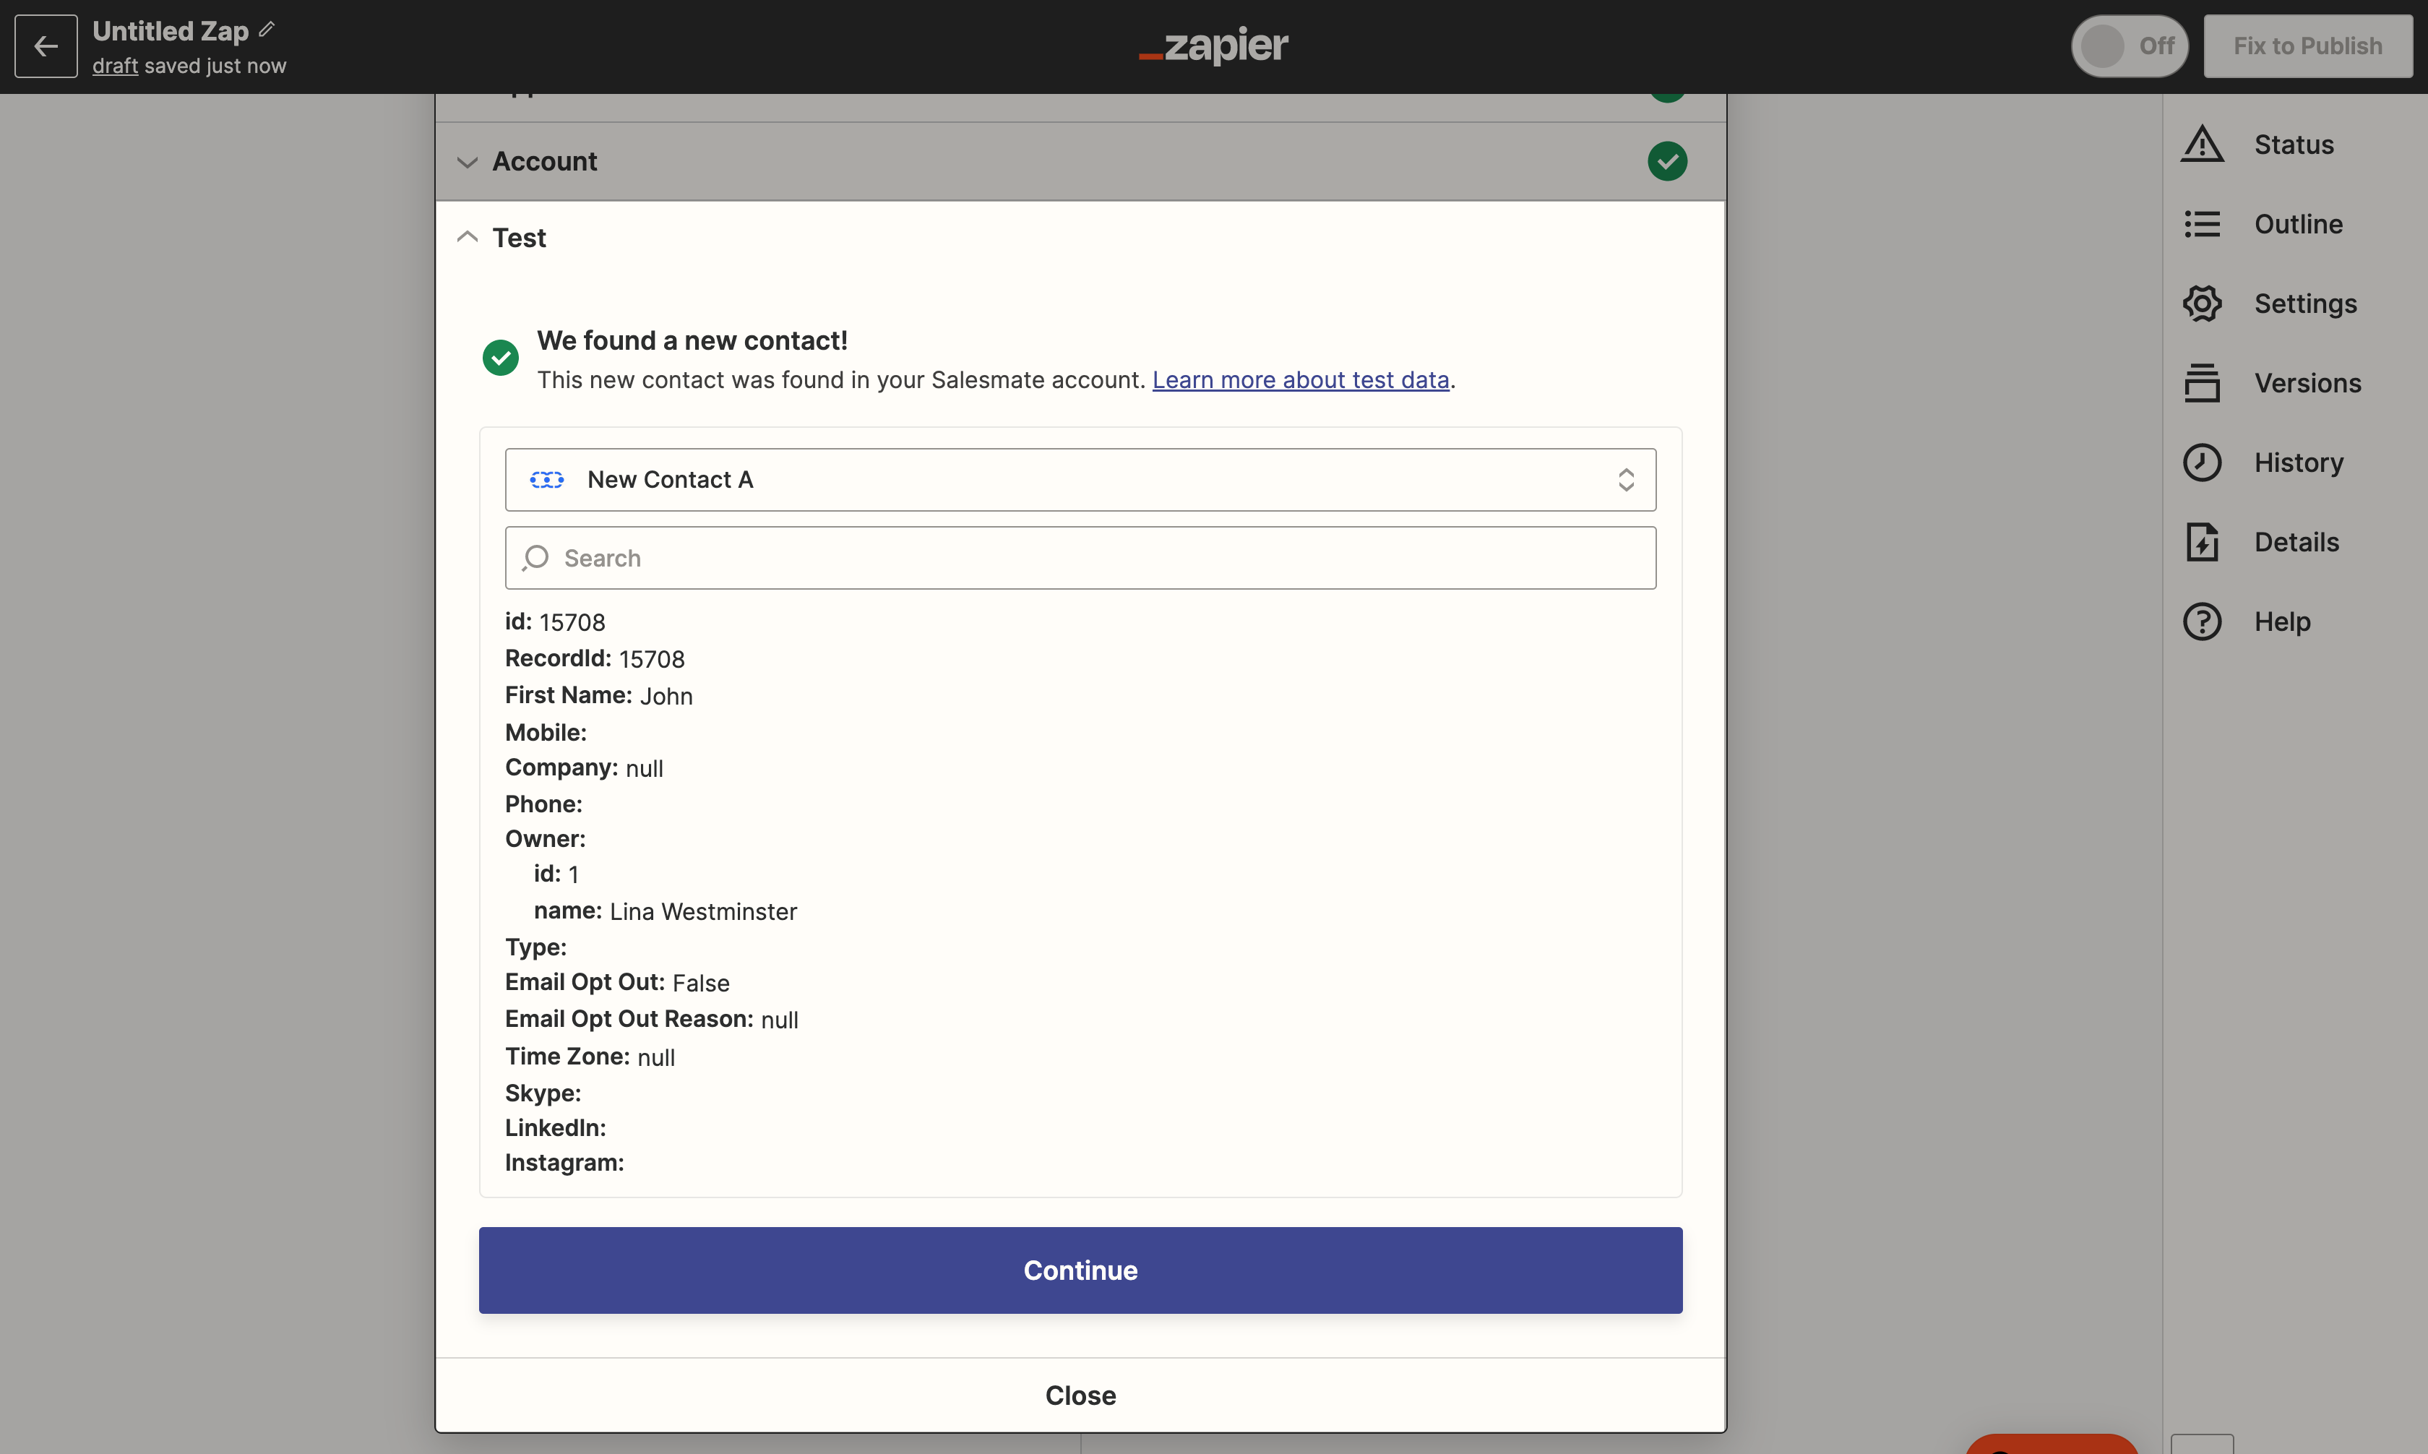The width and height of the screenshot is (2428, 1454).
Task: Click the Zapier logo in the header
Action: click(x=1213, y=45)
